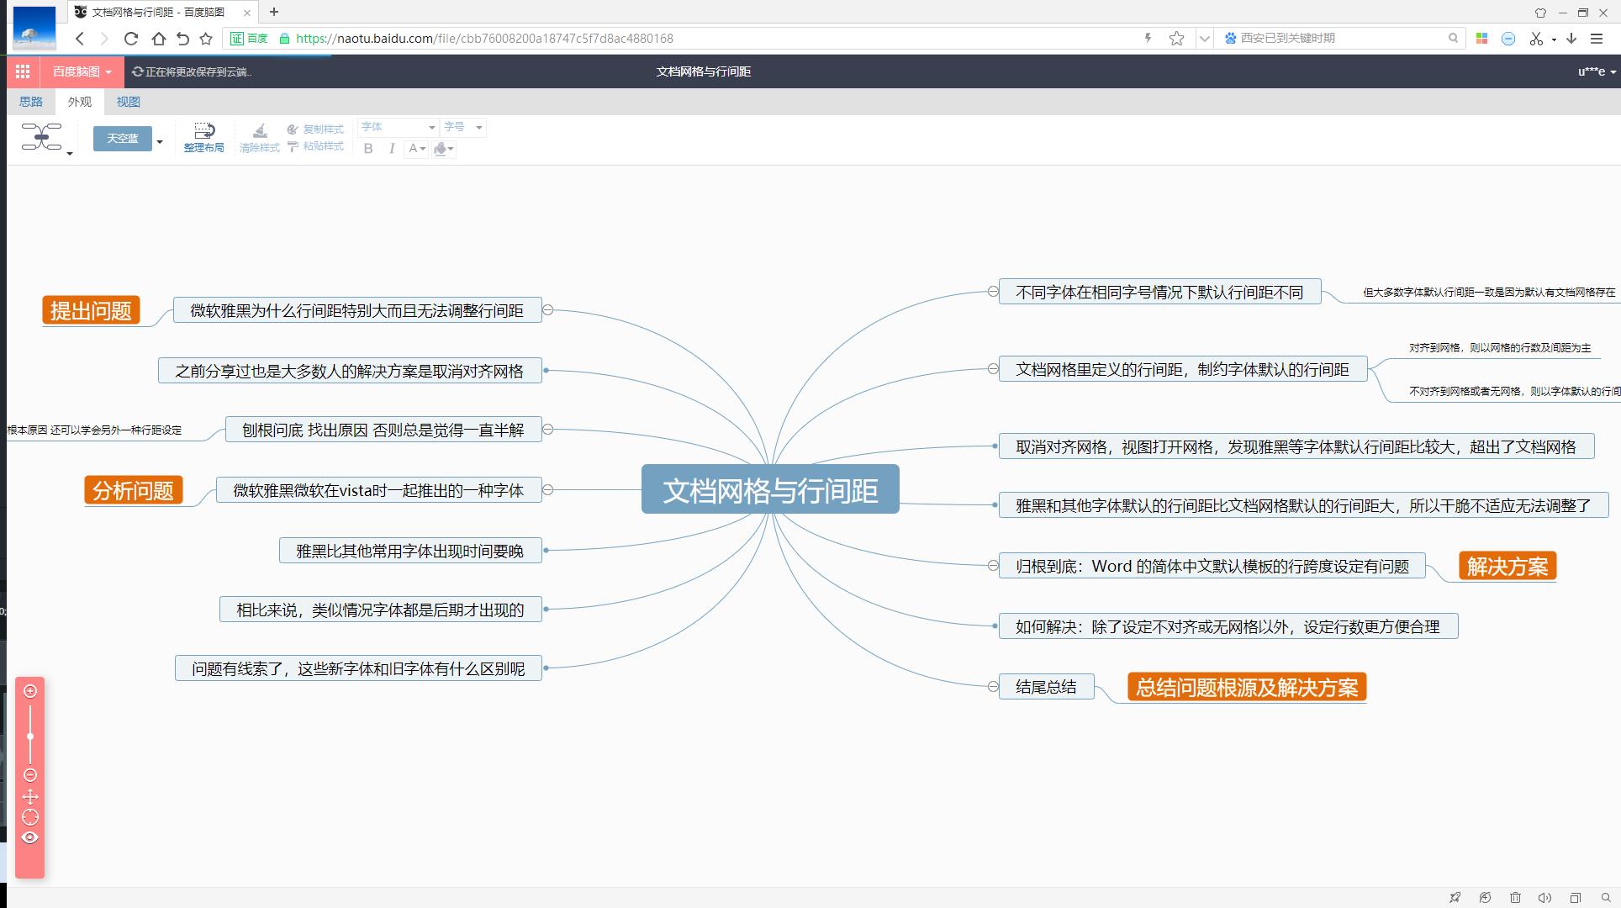
Task: Collapse the 刨根问底 node toggle circle
Action: (x=548, y=430)
